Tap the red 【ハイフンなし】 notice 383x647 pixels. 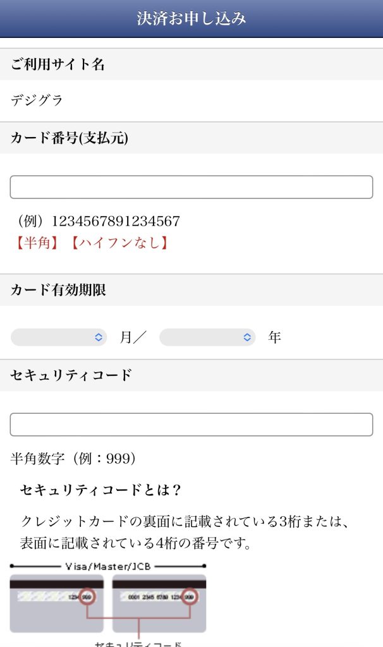(x=120, y=243)
